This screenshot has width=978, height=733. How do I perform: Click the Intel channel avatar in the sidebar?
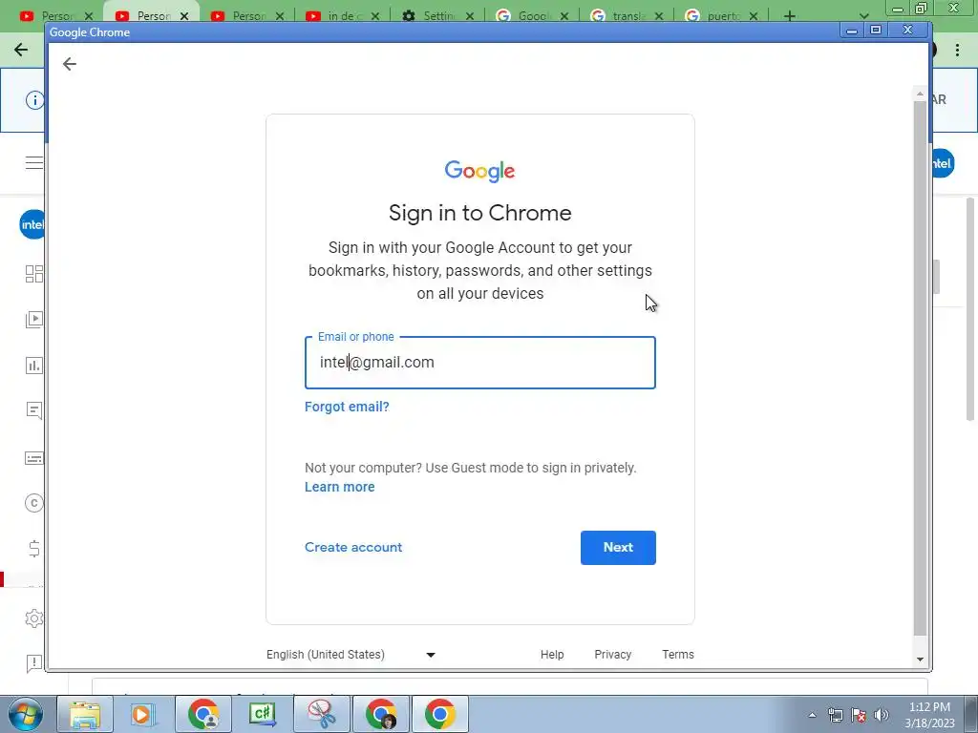click(32, 224)
